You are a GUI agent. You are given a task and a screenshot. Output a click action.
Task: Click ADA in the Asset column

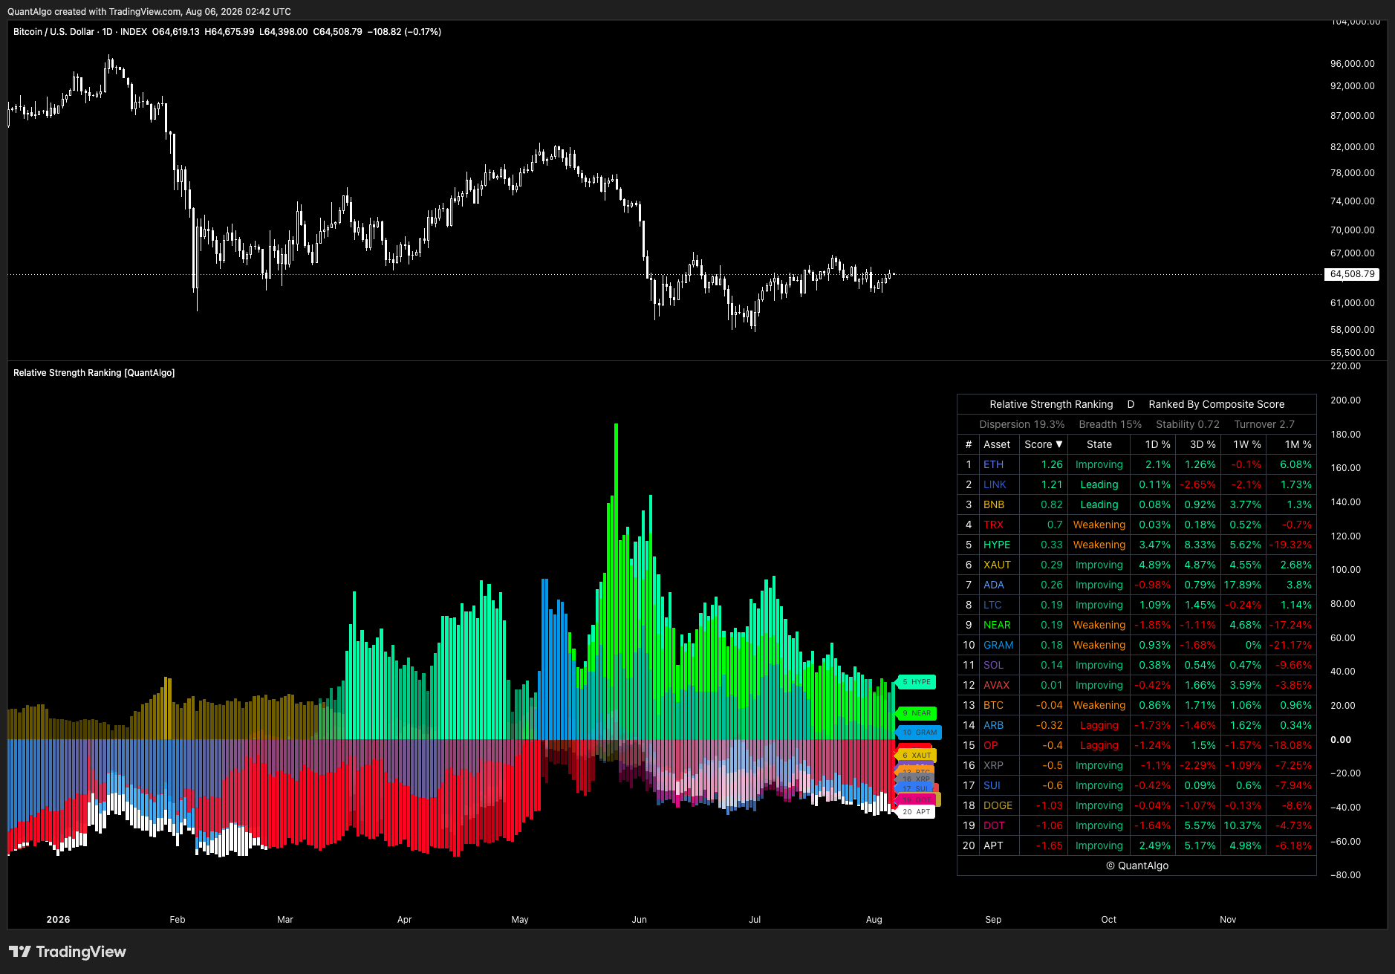click(994, 585)
